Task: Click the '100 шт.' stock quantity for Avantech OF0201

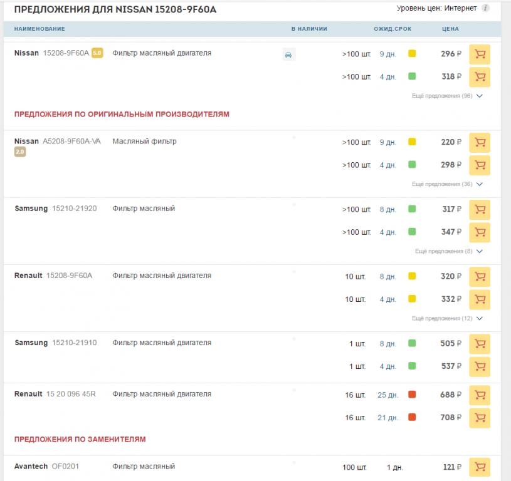Action: click(x=354, y=467)
